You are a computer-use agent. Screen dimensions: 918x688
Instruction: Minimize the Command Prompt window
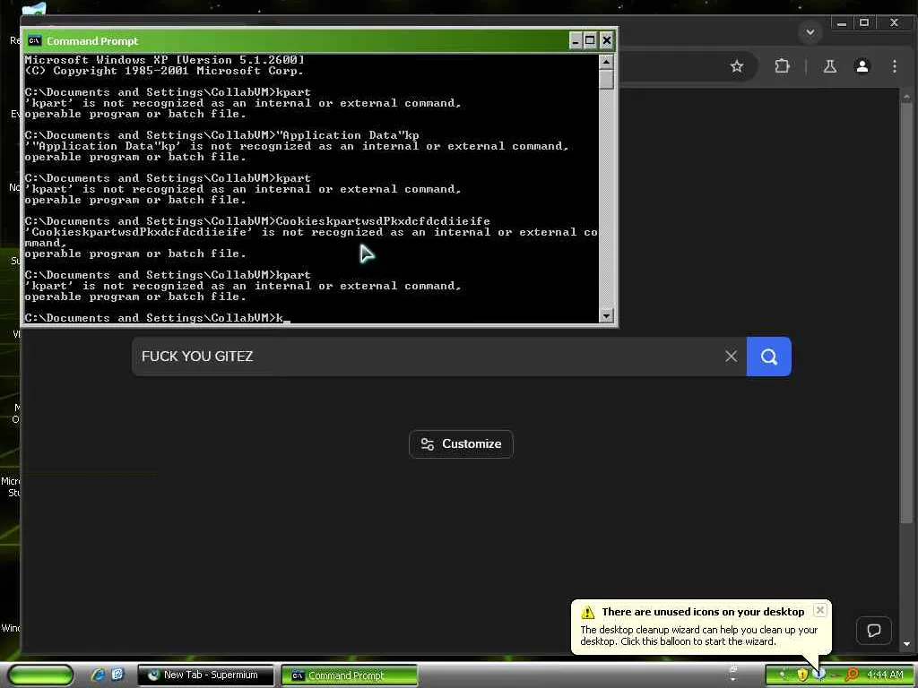[x=575, y=40]
